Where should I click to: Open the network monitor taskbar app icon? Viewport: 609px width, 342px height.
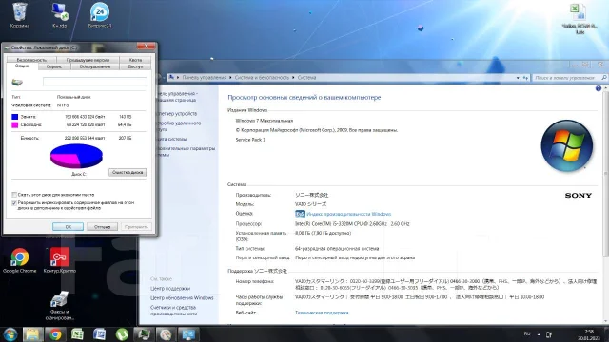(x=144, y=334)
